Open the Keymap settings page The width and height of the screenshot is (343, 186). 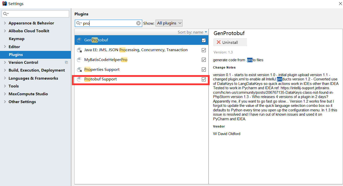16,39
